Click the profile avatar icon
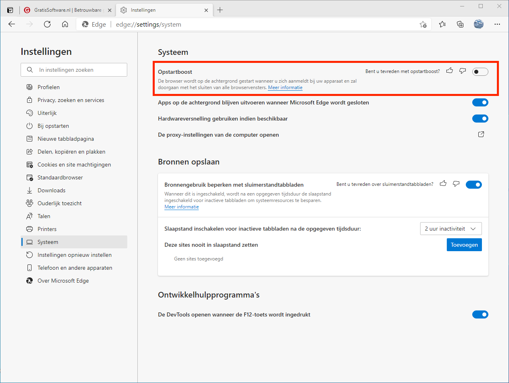The width and height of the screenshot is (509, 383). tap(479, 24)
